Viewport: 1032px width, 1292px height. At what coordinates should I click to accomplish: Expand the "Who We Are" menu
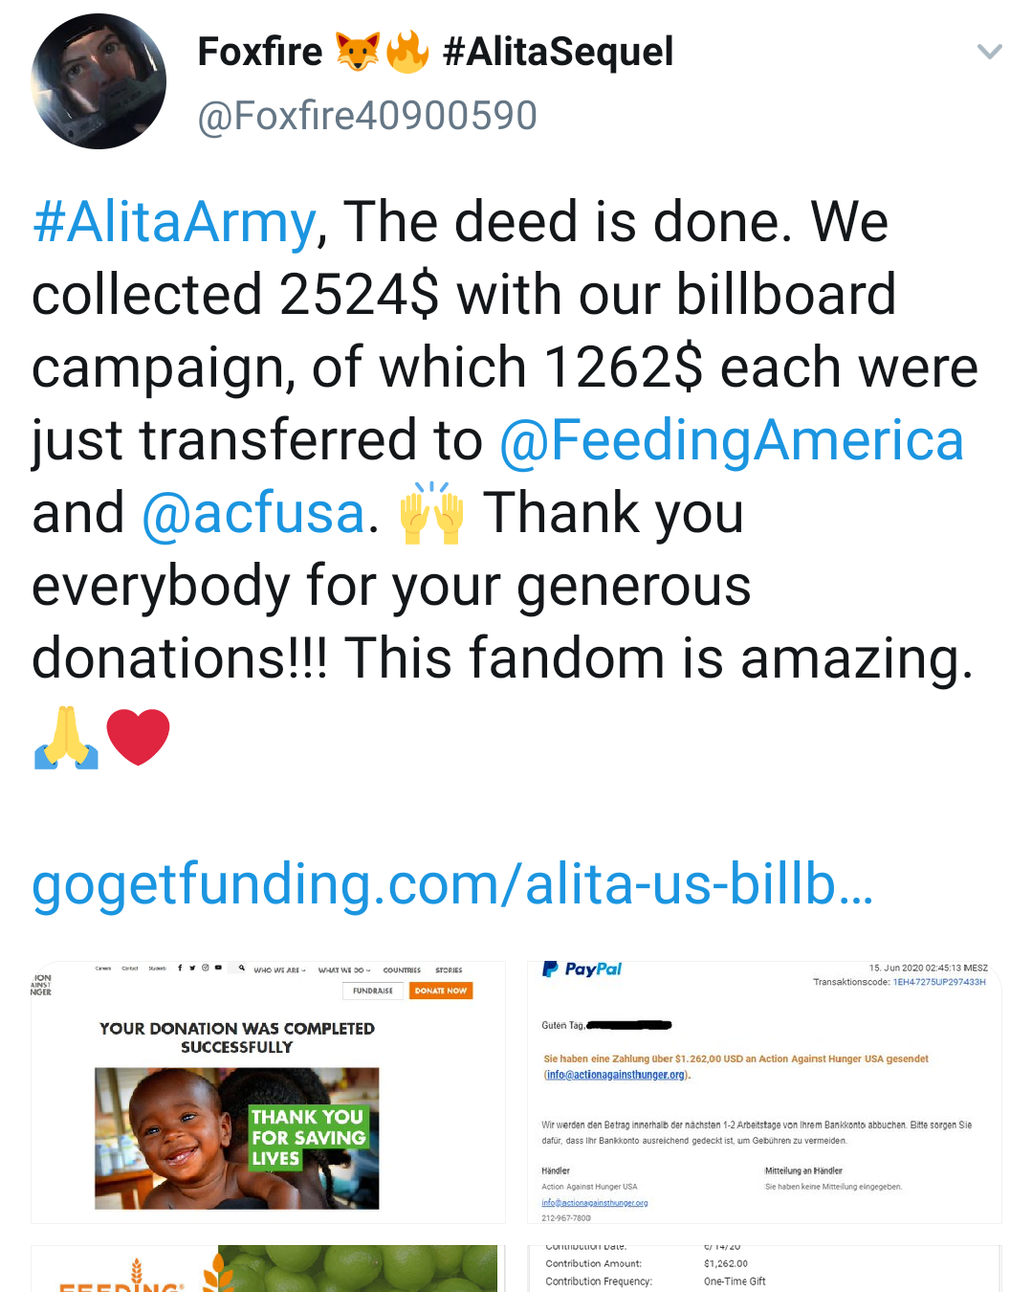coord(279,970)
